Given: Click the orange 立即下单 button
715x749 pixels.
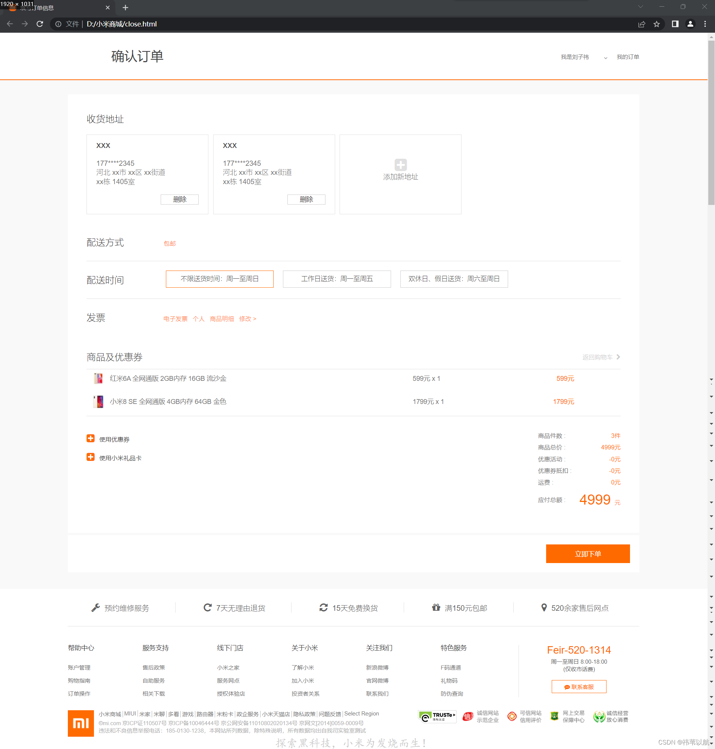Looking at the screenshot, I should [x=588, y=554].
